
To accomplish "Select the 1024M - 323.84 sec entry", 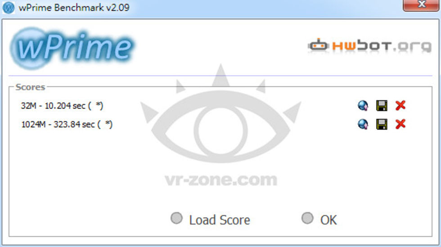I will (67, 124).
